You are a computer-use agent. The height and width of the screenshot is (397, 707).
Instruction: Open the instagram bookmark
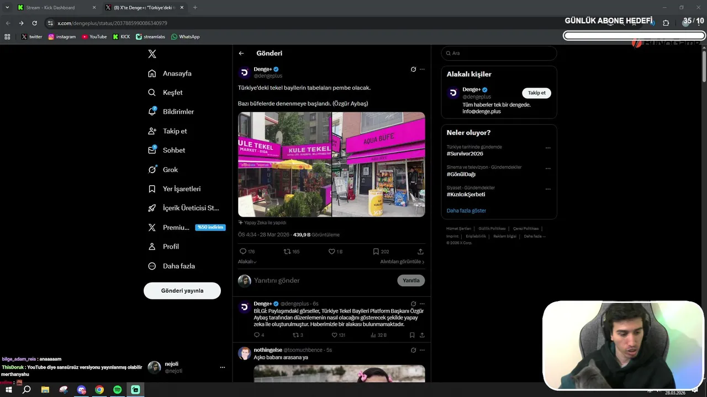[62, 37]
